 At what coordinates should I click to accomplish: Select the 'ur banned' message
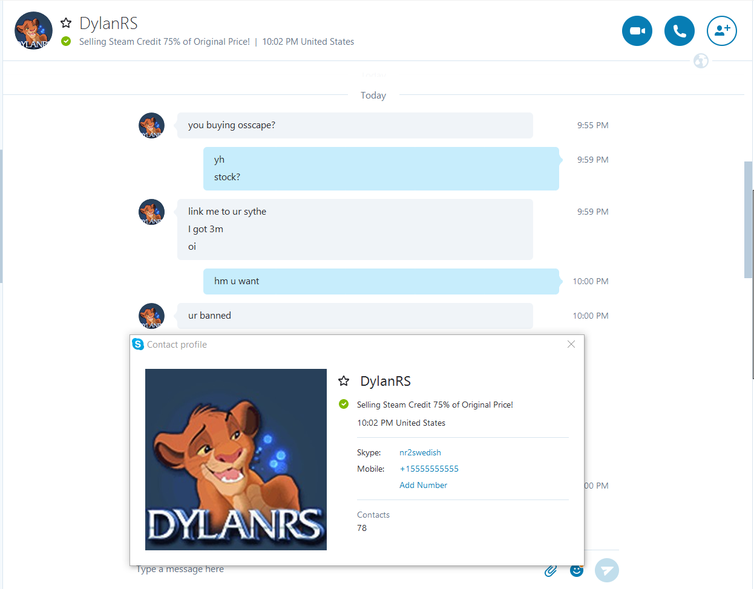(x=355, y=316)
